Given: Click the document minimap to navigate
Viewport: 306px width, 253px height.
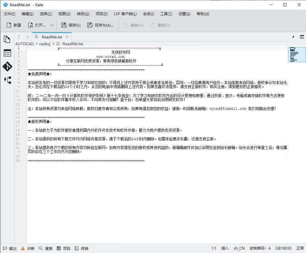Looking at the screenshot, I should coord(297,54).
